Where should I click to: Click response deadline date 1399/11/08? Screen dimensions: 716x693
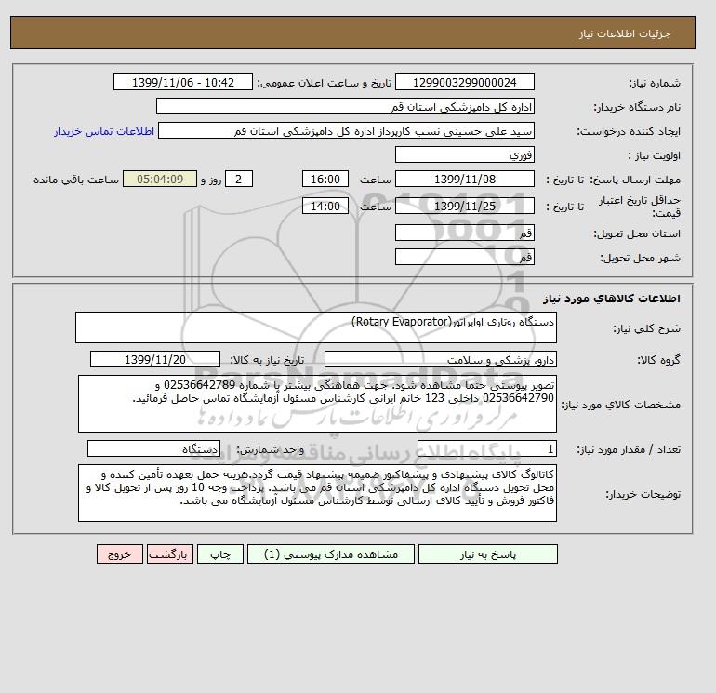click(464, 180)
